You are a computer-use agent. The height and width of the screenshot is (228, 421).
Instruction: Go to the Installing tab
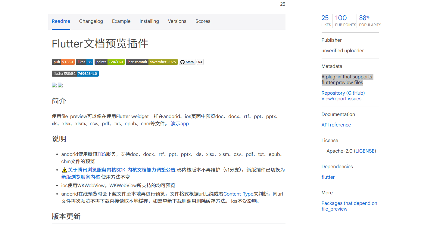tap(149, 21)
